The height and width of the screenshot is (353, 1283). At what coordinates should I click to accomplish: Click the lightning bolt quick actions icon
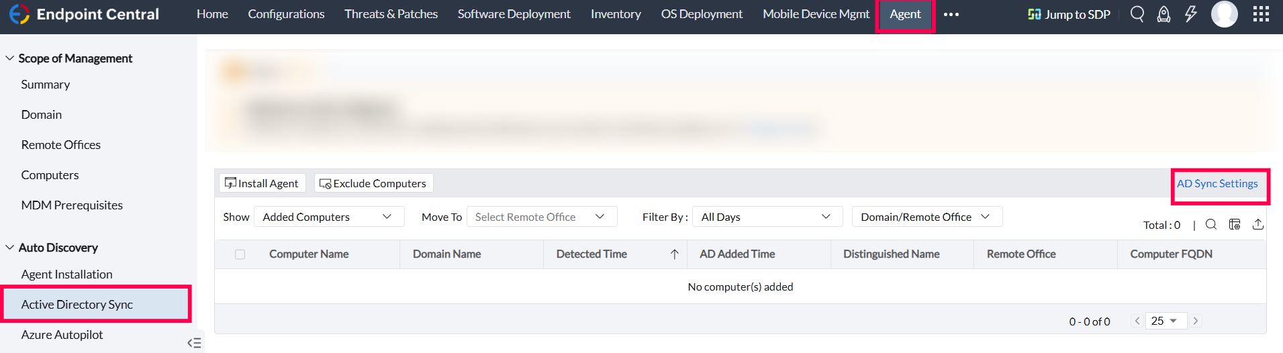(x=1190, y=14)
